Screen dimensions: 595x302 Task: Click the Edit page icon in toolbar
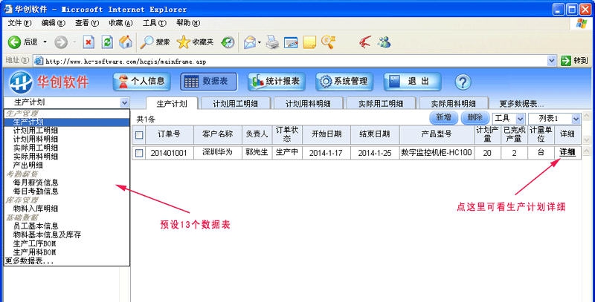click(x=291, y=42)
